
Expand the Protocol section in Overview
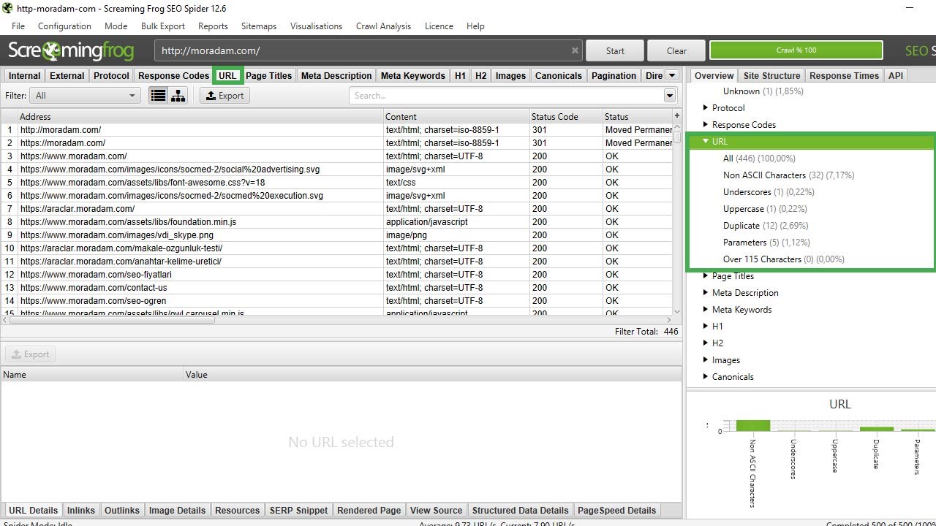[706, 107]
